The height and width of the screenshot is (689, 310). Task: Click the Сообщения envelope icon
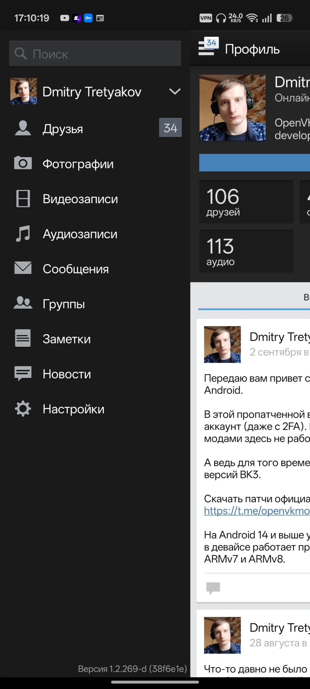tap(23, 268)
